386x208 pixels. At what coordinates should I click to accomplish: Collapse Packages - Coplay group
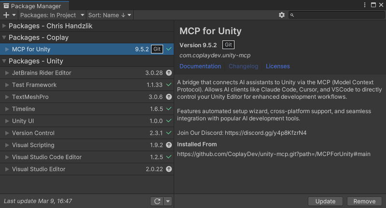click(x=4, y=38)
